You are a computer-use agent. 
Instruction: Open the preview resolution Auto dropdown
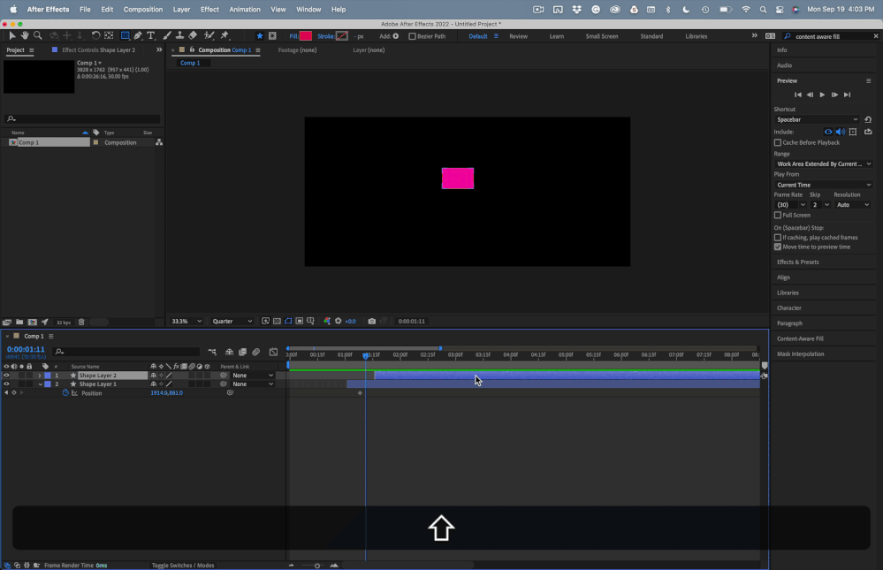pos(853,204)
